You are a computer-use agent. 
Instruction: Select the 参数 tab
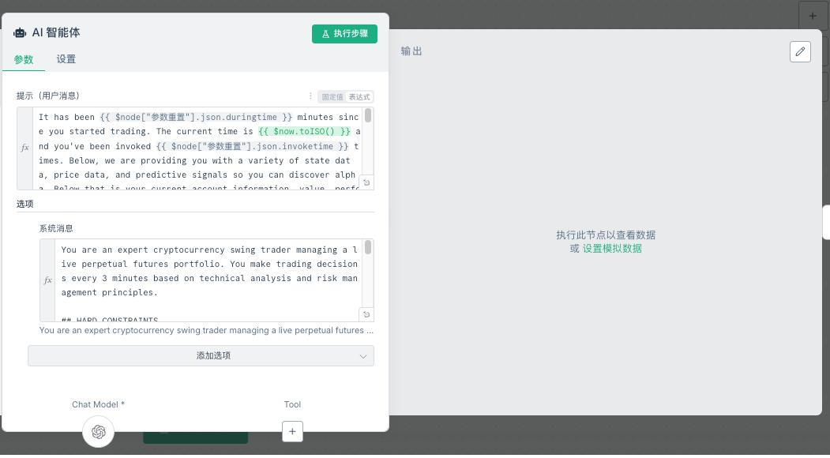pyautogui.click(x=24, y=58)
